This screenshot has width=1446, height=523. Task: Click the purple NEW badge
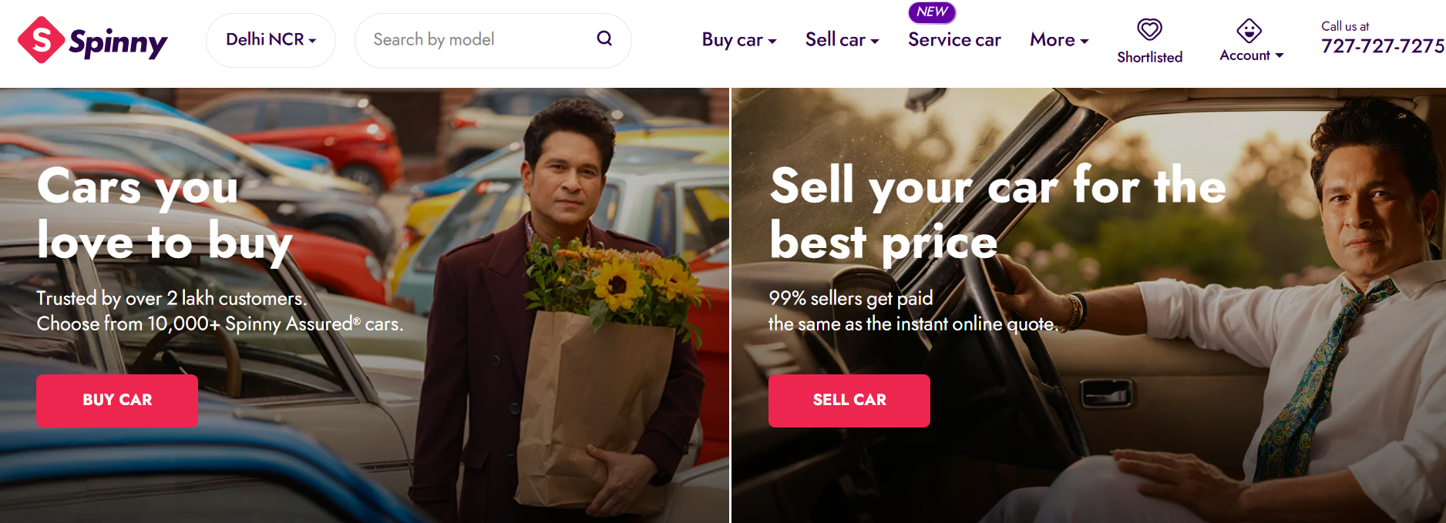click(932, 12)
